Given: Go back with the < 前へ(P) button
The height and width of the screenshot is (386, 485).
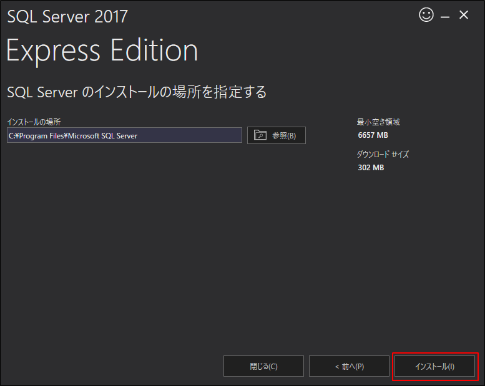Looking at the screenshot, I should (349, 366).
